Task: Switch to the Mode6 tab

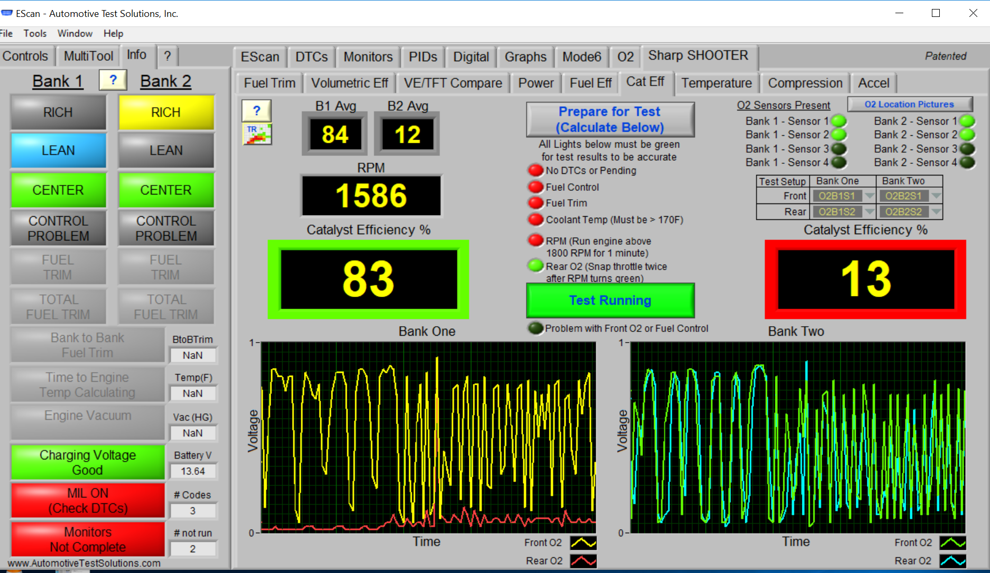Action: (x=581, y=57)
